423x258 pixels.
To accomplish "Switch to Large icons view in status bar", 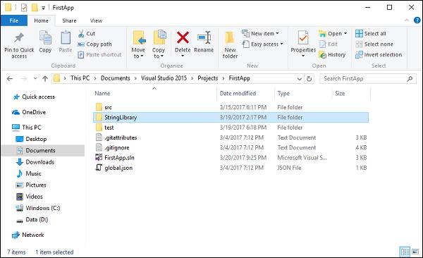I will coord(415,252).
